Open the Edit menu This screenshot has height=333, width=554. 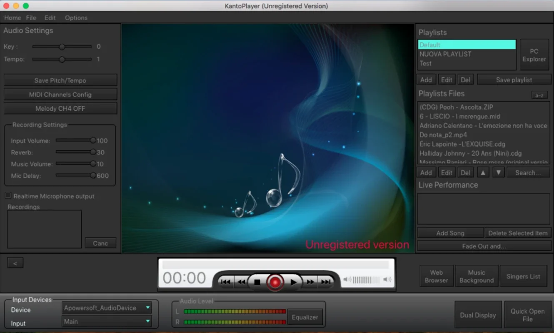[50, 18]
